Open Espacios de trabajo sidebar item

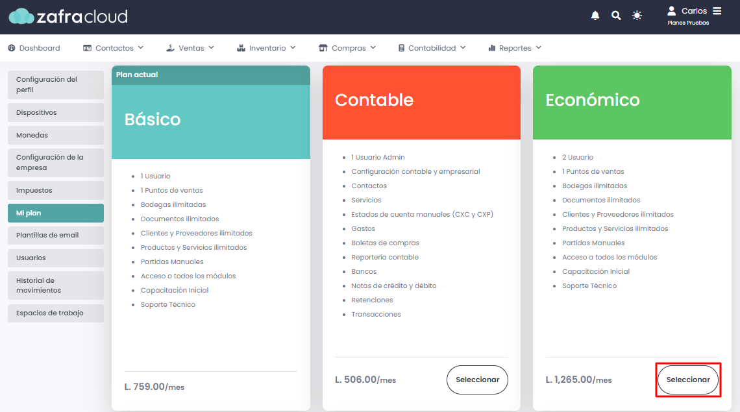(x=56, y=313)
